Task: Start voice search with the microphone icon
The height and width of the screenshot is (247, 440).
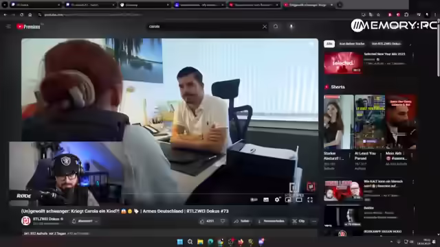Action: (x=291, y=26)
